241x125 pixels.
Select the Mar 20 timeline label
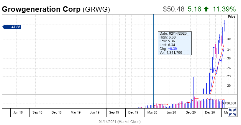click(x=152, y=112)
